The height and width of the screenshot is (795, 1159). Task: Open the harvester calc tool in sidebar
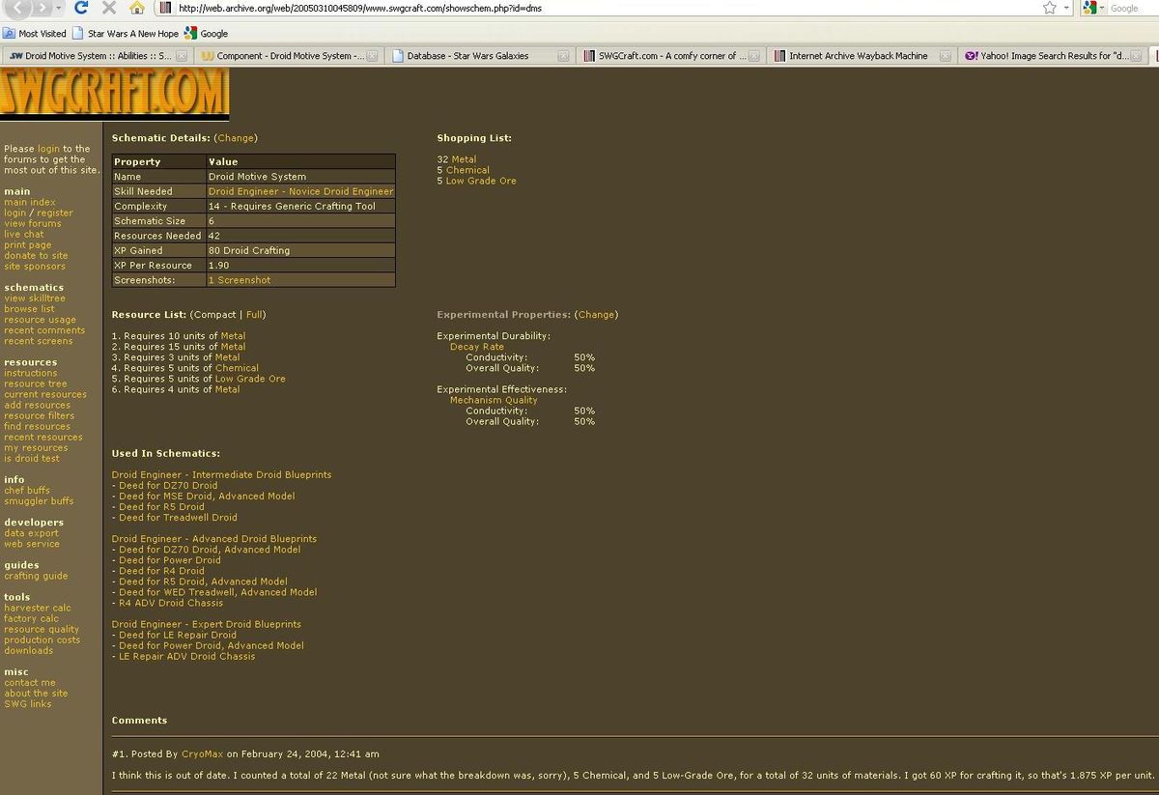click(37, 609)
